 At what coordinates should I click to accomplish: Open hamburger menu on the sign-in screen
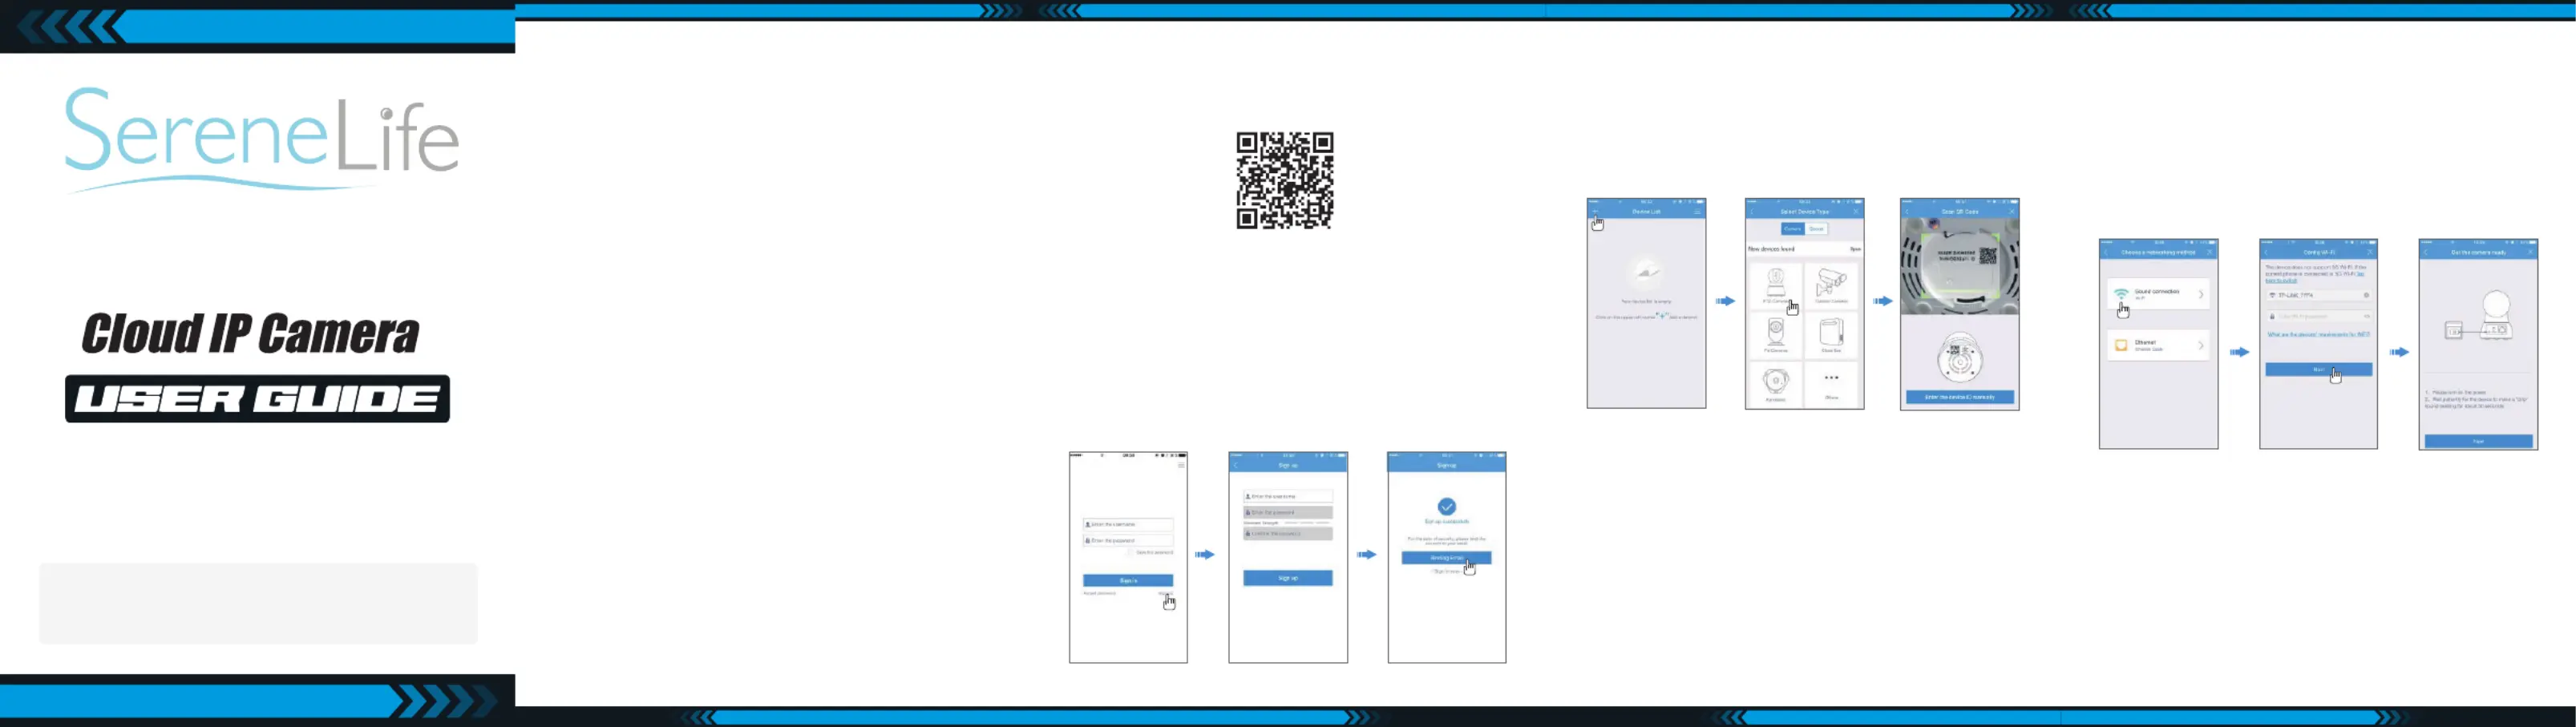[1181, 465]
